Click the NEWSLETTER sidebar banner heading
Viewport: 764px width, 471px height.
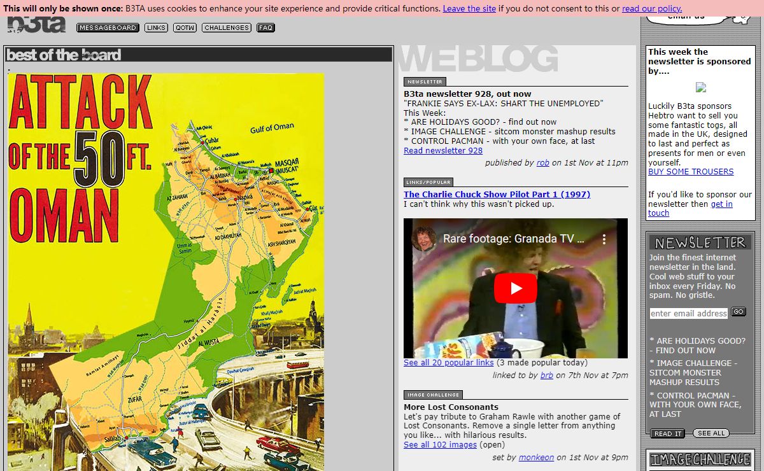pos(700,243)
